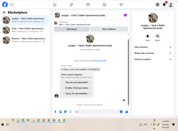178x131 pixels.
Task: Send a thumbs-up like
Action: click(127, 112)
